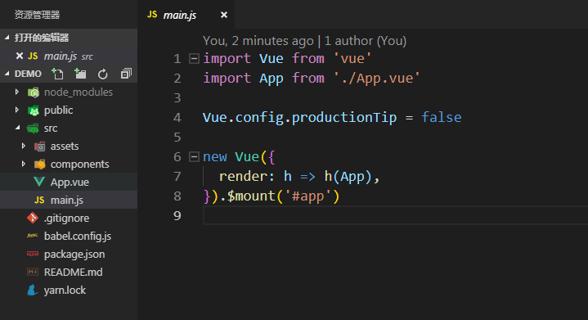Select the public folder label
The height and width of the screenshot is (320, 588).
[59, 110]
